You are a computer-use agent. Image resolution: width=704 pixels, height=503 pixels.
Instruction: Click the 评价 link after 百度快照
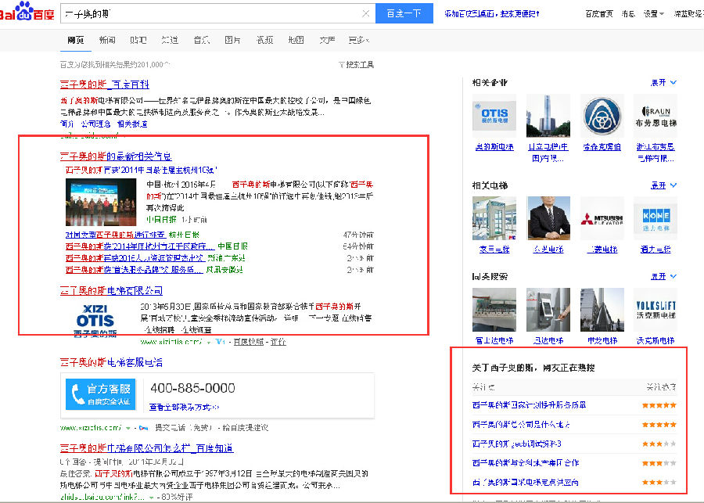click(x=278, y=342)
